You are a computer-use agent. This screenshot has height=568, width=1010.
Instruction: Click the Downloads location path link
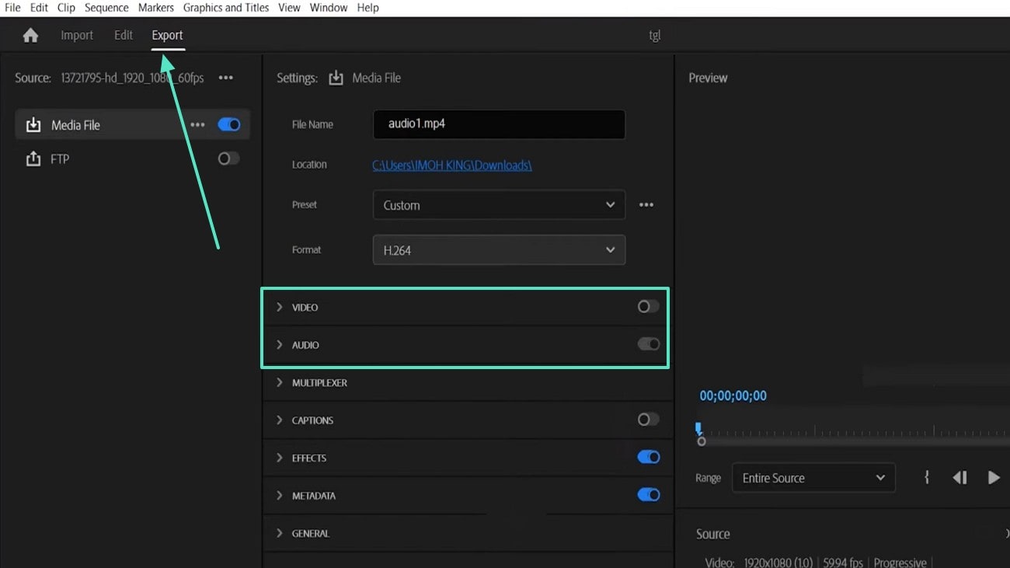452,164
